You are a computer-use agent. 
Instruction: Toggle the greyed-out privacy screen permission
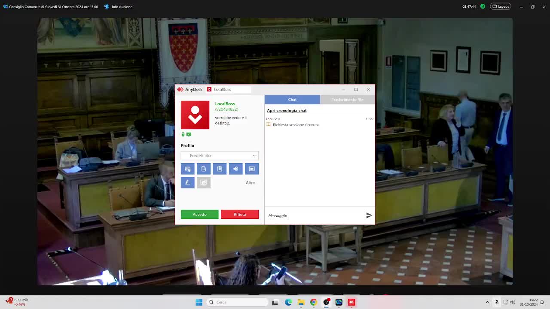[x=204, y=183]
